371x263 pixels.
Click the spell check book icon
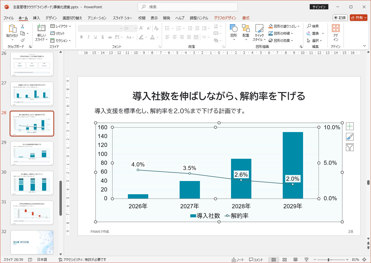[x=30, y=260]
